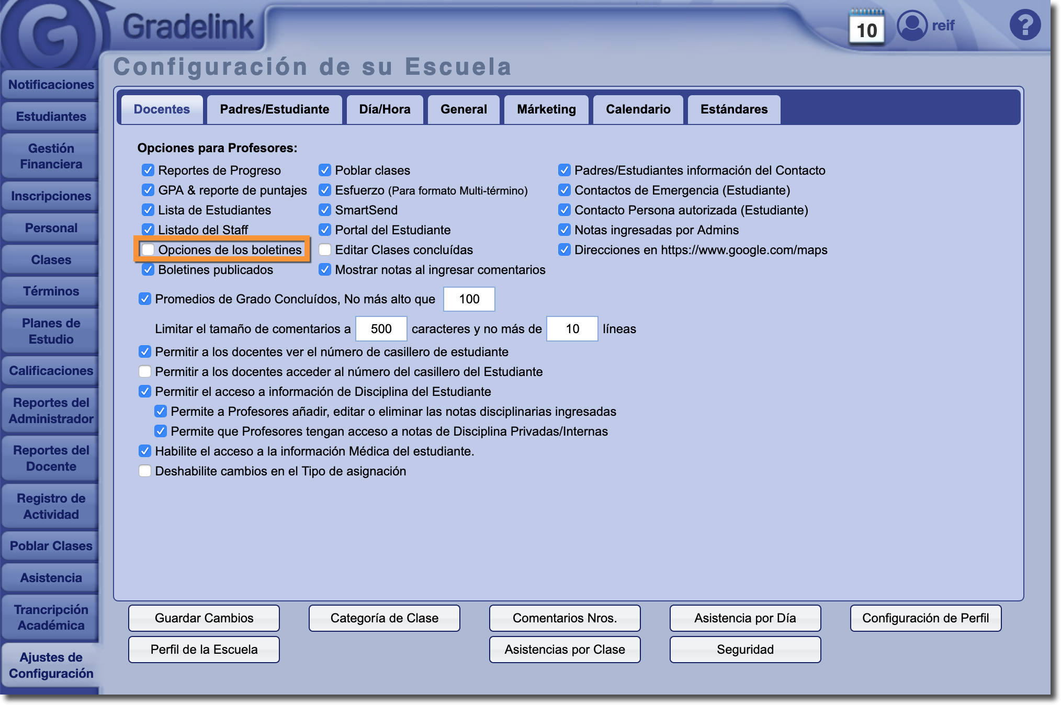
Task: Open Configuración de Perfil
Action: [x=925, y=618]
